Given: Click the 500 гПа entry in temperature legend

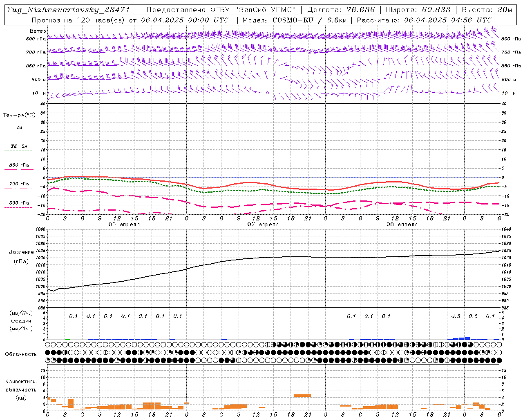Looking at the screenshot, I should (x=19, y=203).
